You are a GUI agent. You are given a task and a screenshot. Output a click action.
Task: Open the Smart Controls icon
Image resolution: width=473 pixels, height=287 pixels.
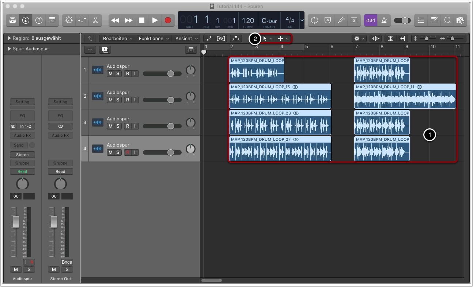69,20
